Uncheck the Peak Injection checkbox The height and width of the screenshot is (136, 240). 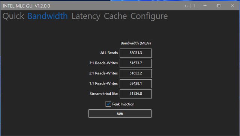108,104
